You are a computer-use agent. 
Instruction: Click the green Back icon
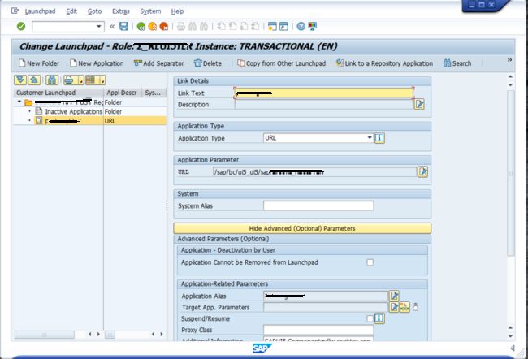coord(141,26)
